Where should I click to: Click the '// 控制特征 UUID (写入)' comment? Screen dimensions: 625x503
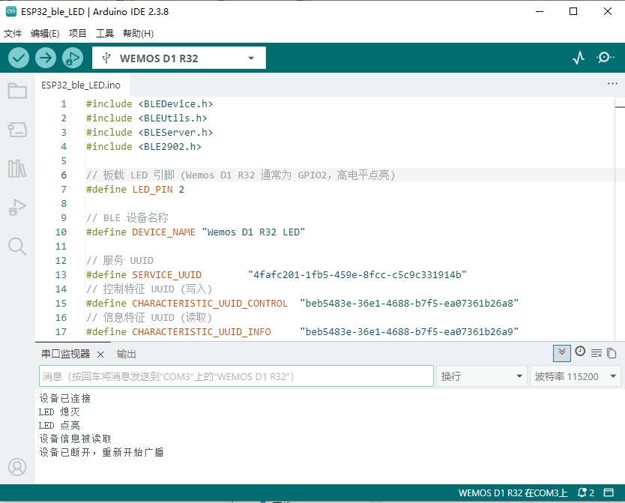coord(149,289)
